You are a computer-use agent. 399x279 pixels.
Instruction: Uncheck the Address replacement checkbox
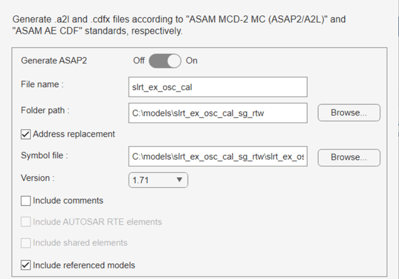click(x=25, y=134)
